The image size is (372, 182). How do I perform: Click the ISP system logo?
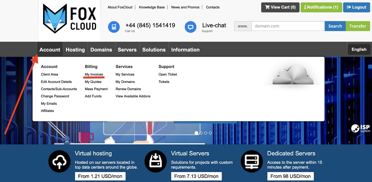(x=361, y=128)
